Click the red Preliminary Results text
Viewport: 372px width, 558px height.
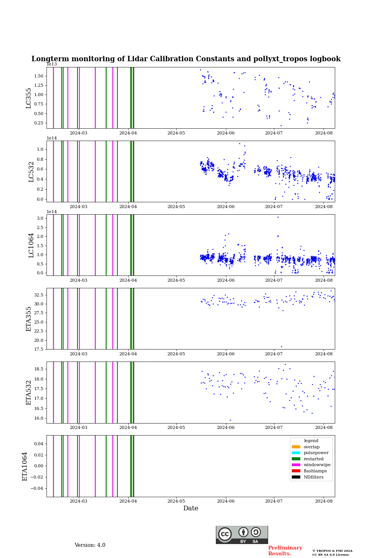[285, 551]
